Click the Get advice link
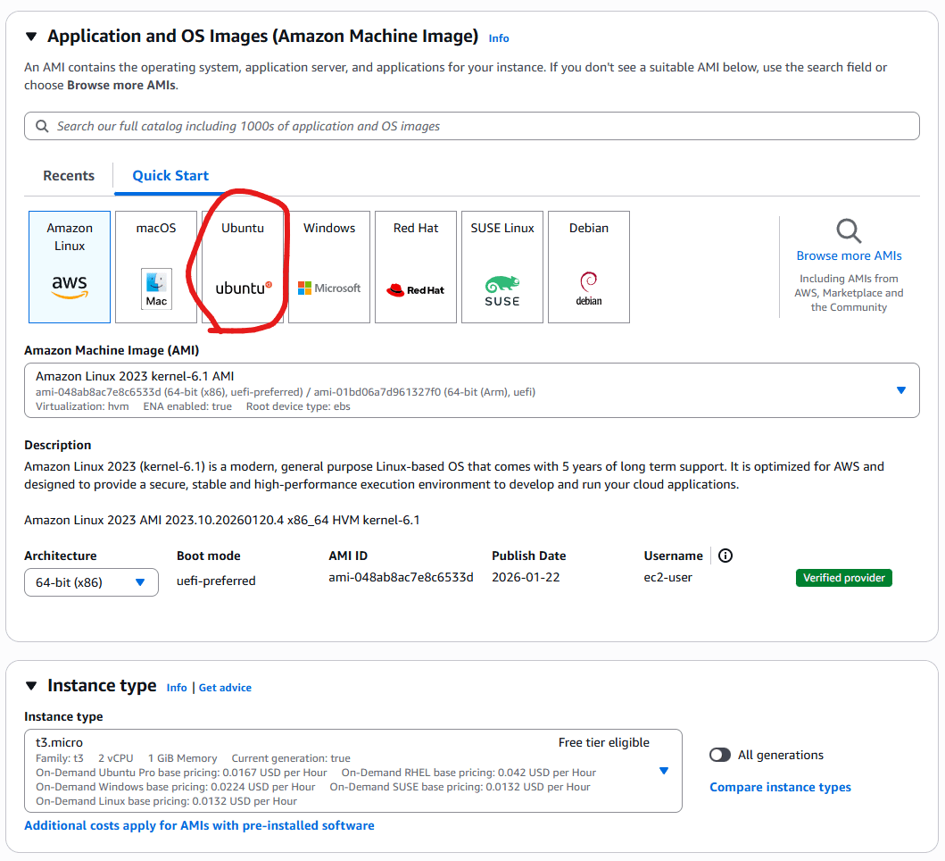Viewport: 945px width, 861px height. pos(225,687)
